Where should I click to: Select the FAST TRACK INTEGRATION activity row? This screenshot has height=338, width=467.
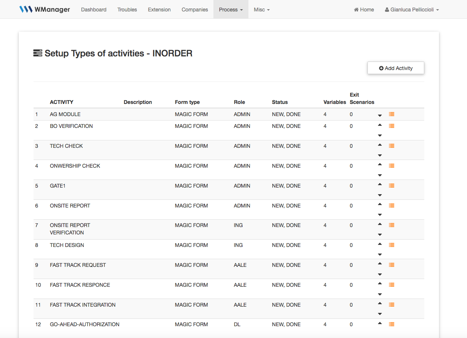coord(83,305)
